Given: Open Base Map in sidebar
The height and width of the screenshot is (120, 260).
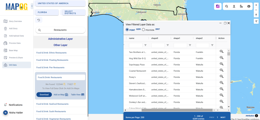Looking at the screenshot, I should pyautogui.click(x=17, y=50).
